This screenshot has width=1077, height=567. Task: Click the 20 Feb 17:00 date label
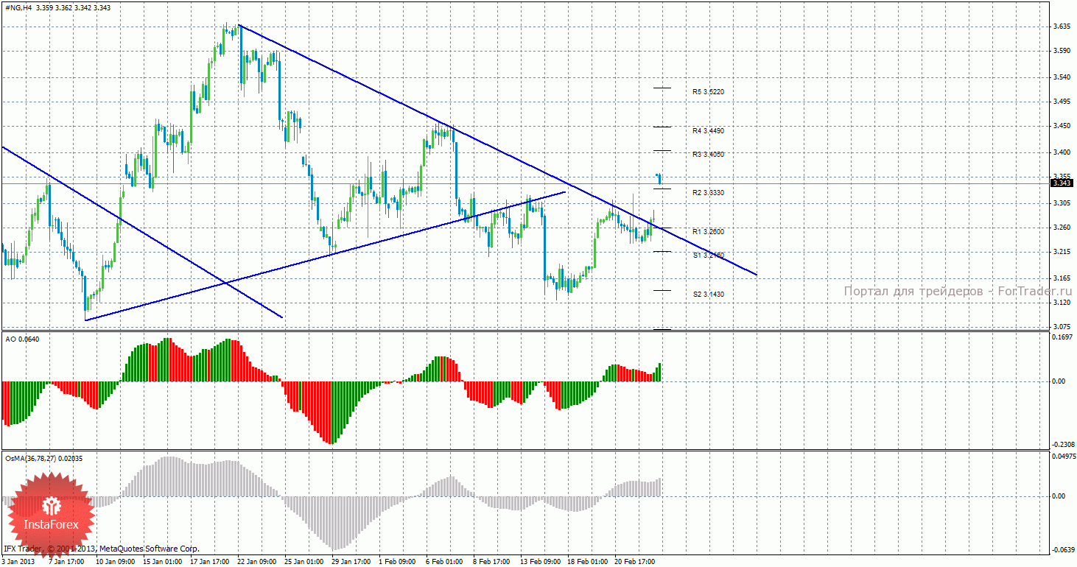point(636,561)
